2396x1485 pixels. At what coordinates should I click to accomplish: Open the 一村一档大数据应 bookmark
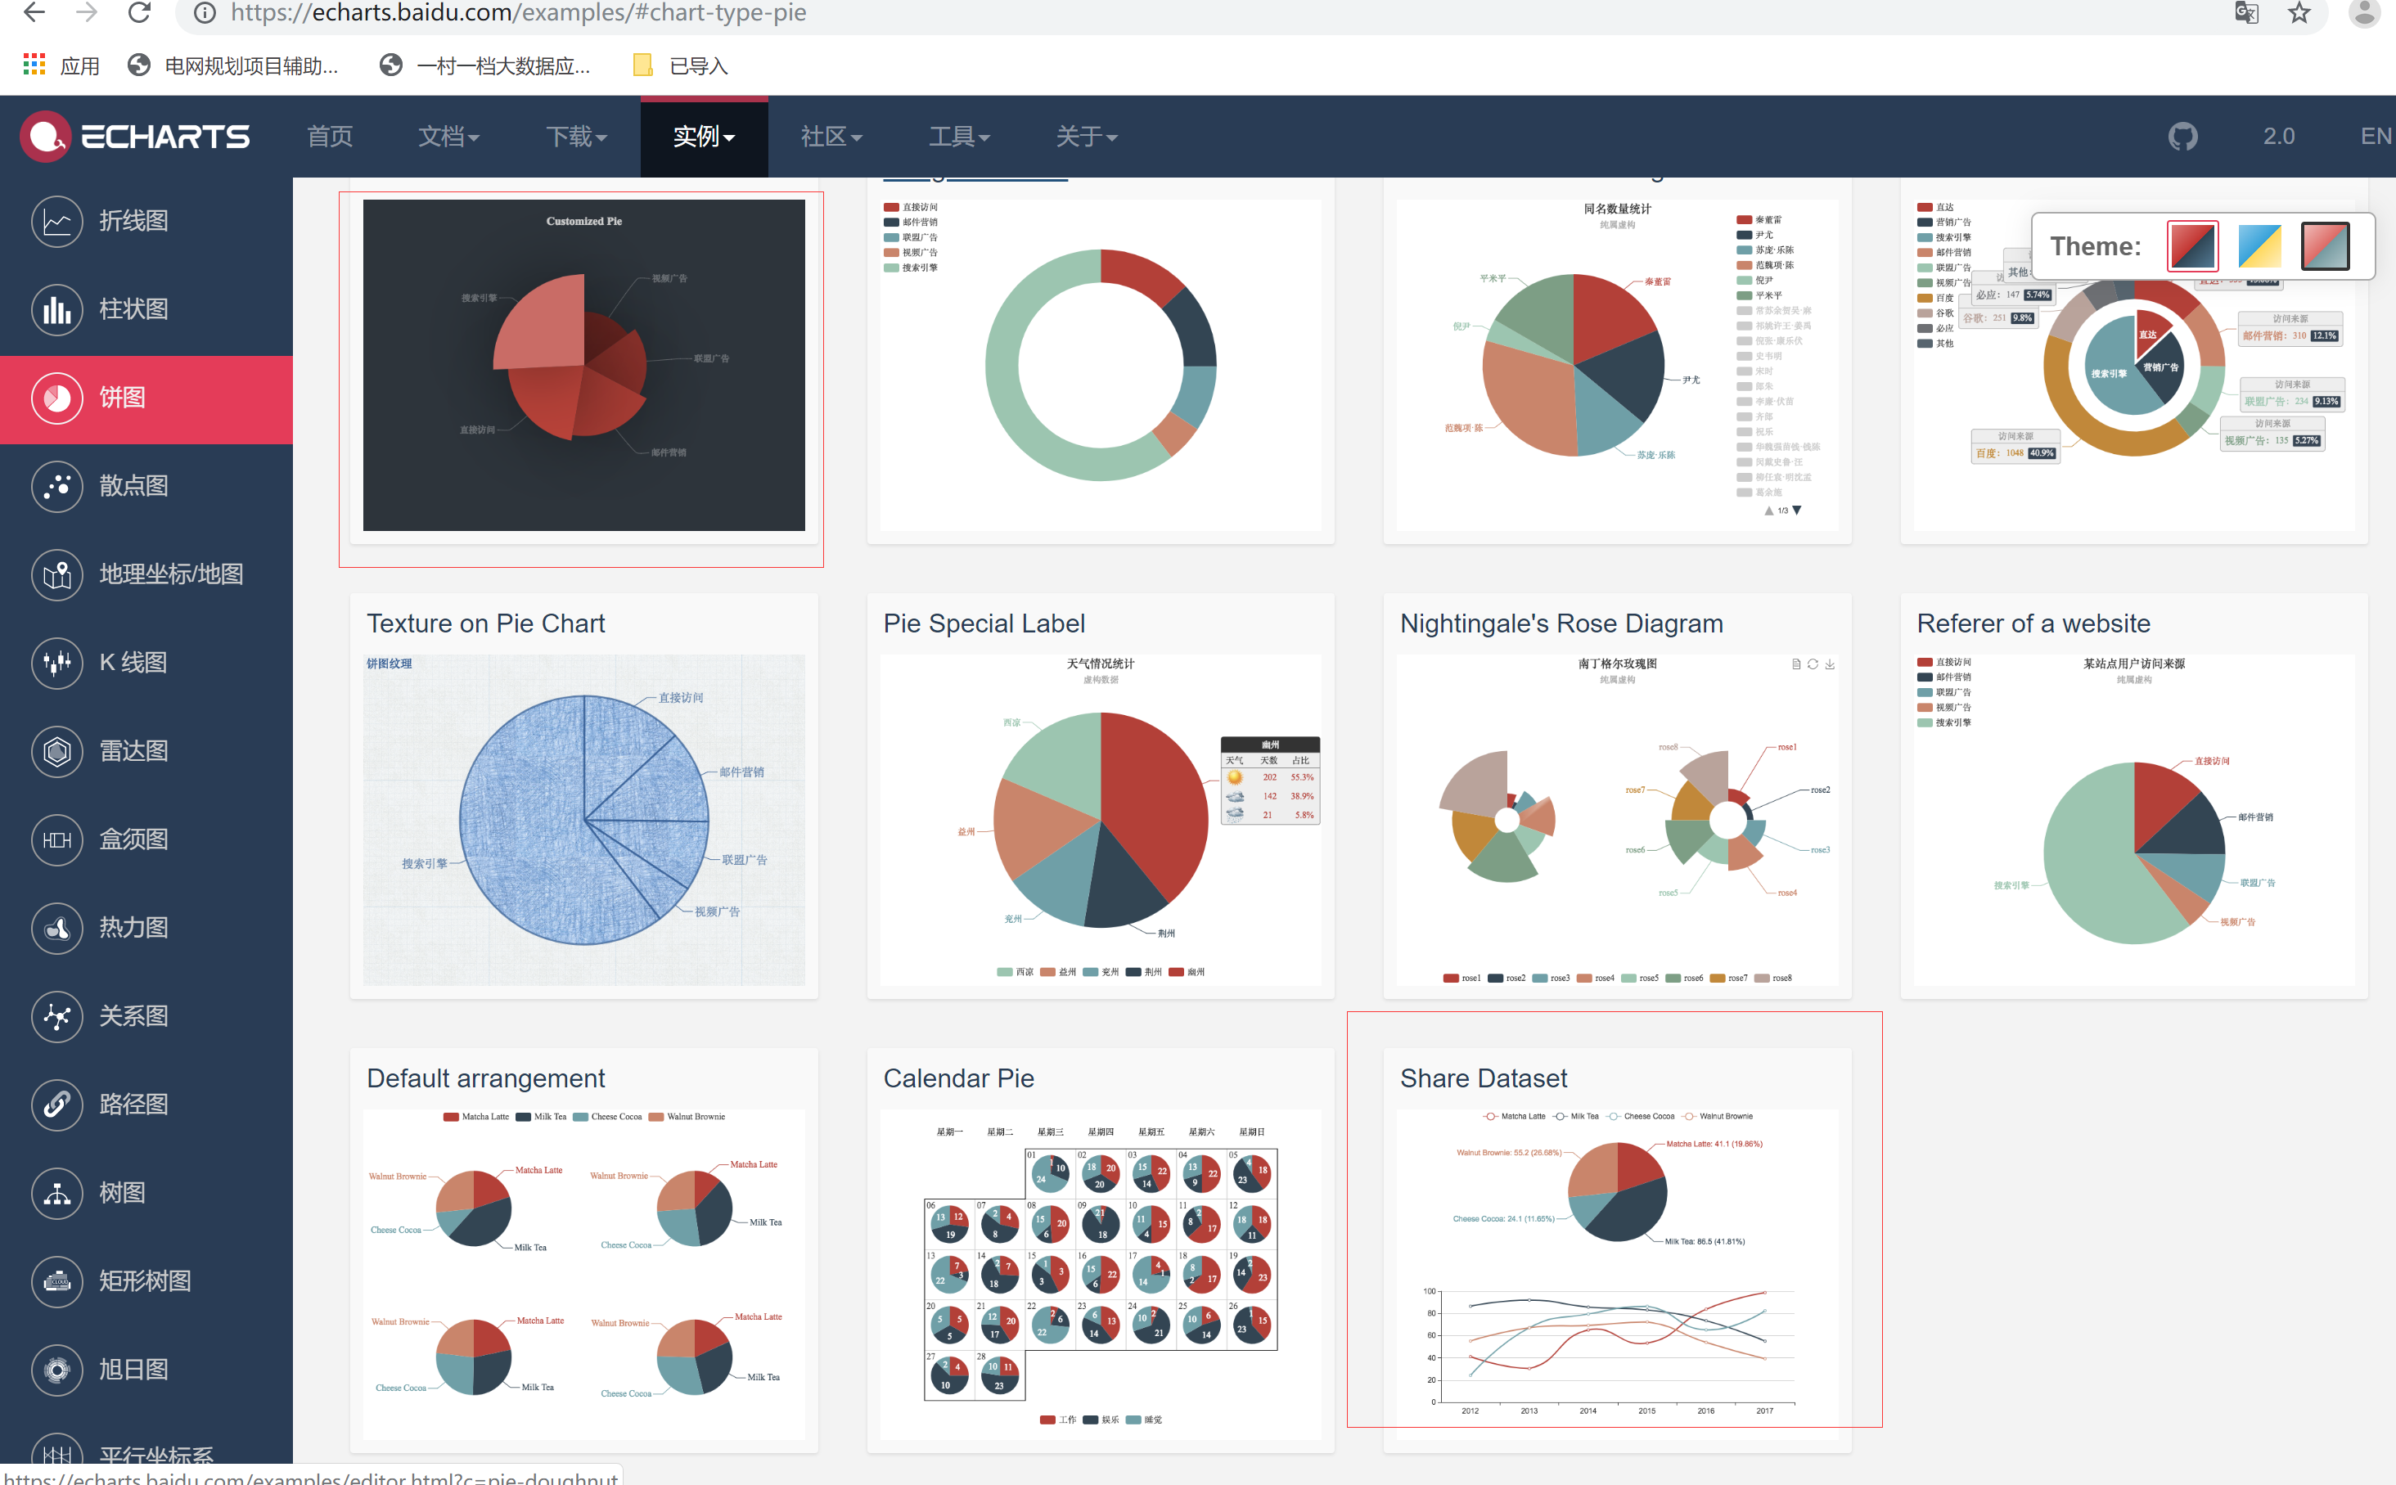[x=485, y=65]
